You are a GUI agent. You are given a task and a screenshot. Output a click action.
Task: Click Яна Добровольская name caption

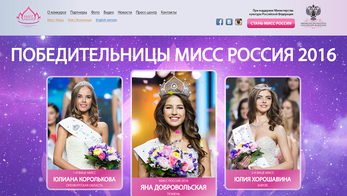[x=173, y=187]
